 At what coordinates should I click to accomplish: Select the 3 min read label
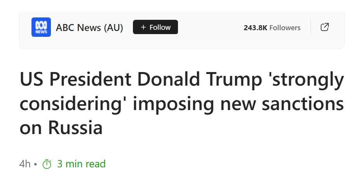tap(81, 164)
